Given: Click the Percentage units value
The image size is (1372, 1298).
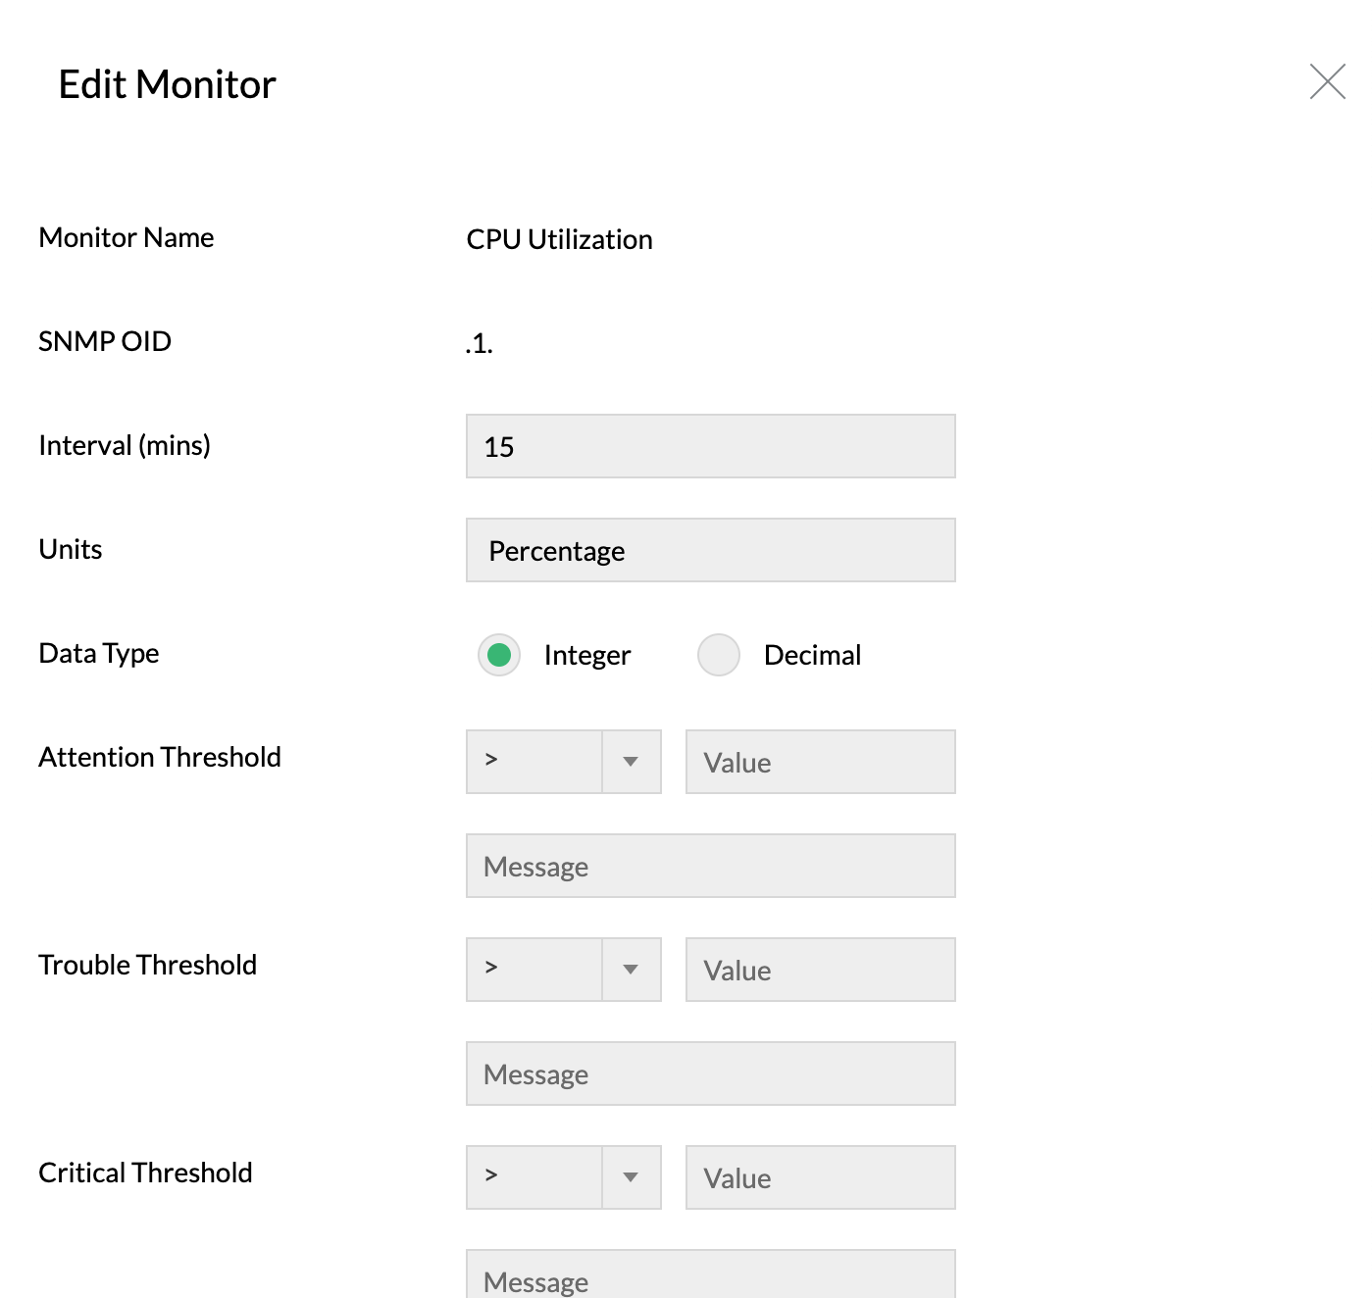Looking at the screenshot, I should (x=556, y=550).
